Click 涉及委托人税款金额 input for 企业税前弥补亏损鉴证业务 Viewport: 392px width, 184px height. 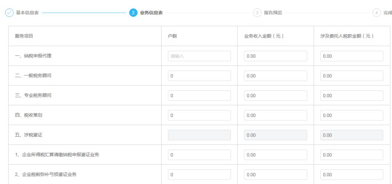click(x=352, y=175)
